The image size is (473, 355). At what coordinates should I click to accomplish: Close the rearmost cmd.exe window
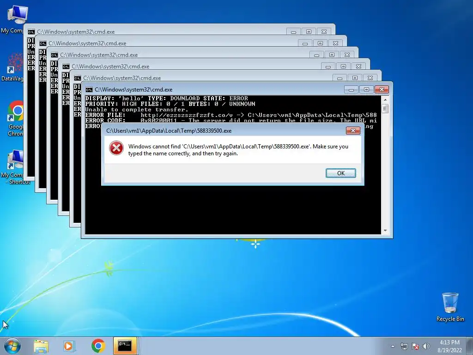[324, 32]
